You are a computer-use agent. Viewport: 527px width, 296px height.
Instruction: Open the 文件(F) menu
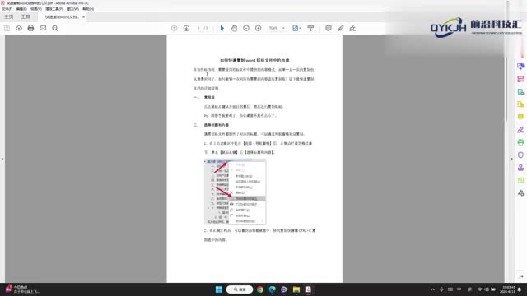[7, 9]
